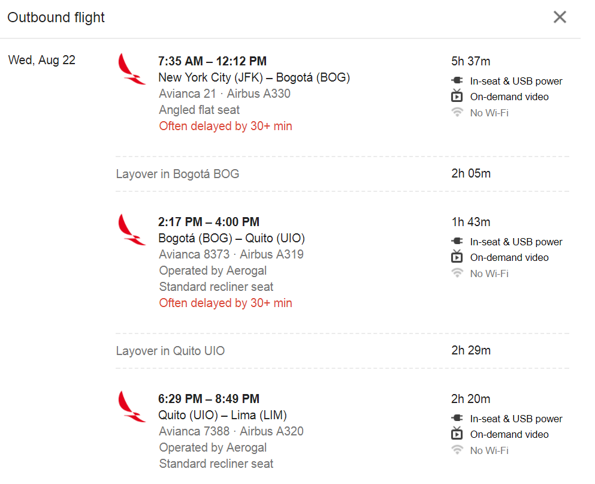This screenshot has height=484, width=595.
Task: Click the Avianca logo for JFK–Bogotá flight
Action: [x=131, y=69]
